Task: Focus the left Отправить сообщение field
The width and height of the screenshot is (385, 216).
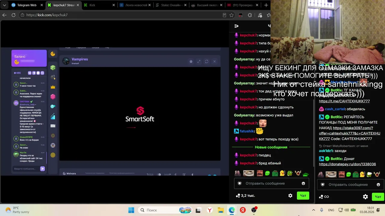Action: tap(271, 183)
